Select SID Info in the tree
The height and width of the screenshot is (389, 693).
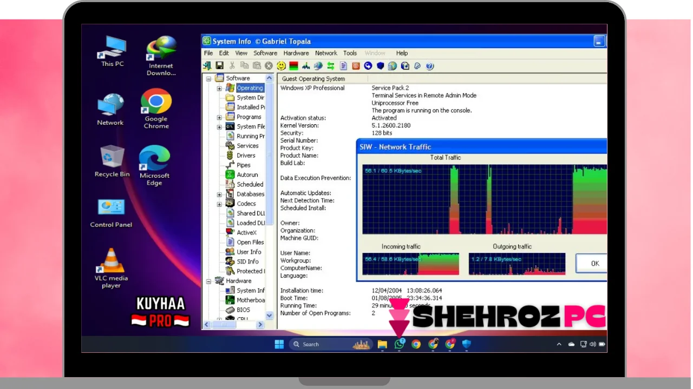click(x=247, y=261)
